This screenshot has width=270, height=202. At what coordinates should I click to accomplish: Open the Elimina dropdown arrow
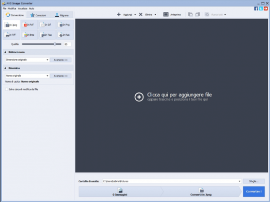[x=155, y=15]
